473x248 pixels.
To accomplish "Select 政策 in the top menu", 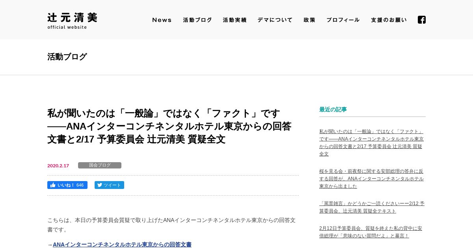I will pyautogui.click(x=309, y=20).
